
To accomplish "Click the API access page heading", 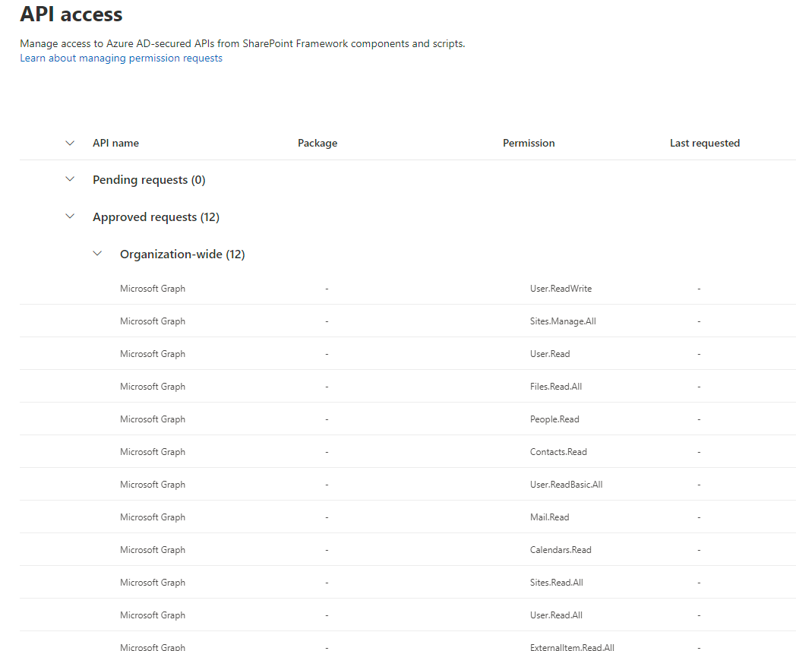I will coord(71,14).
